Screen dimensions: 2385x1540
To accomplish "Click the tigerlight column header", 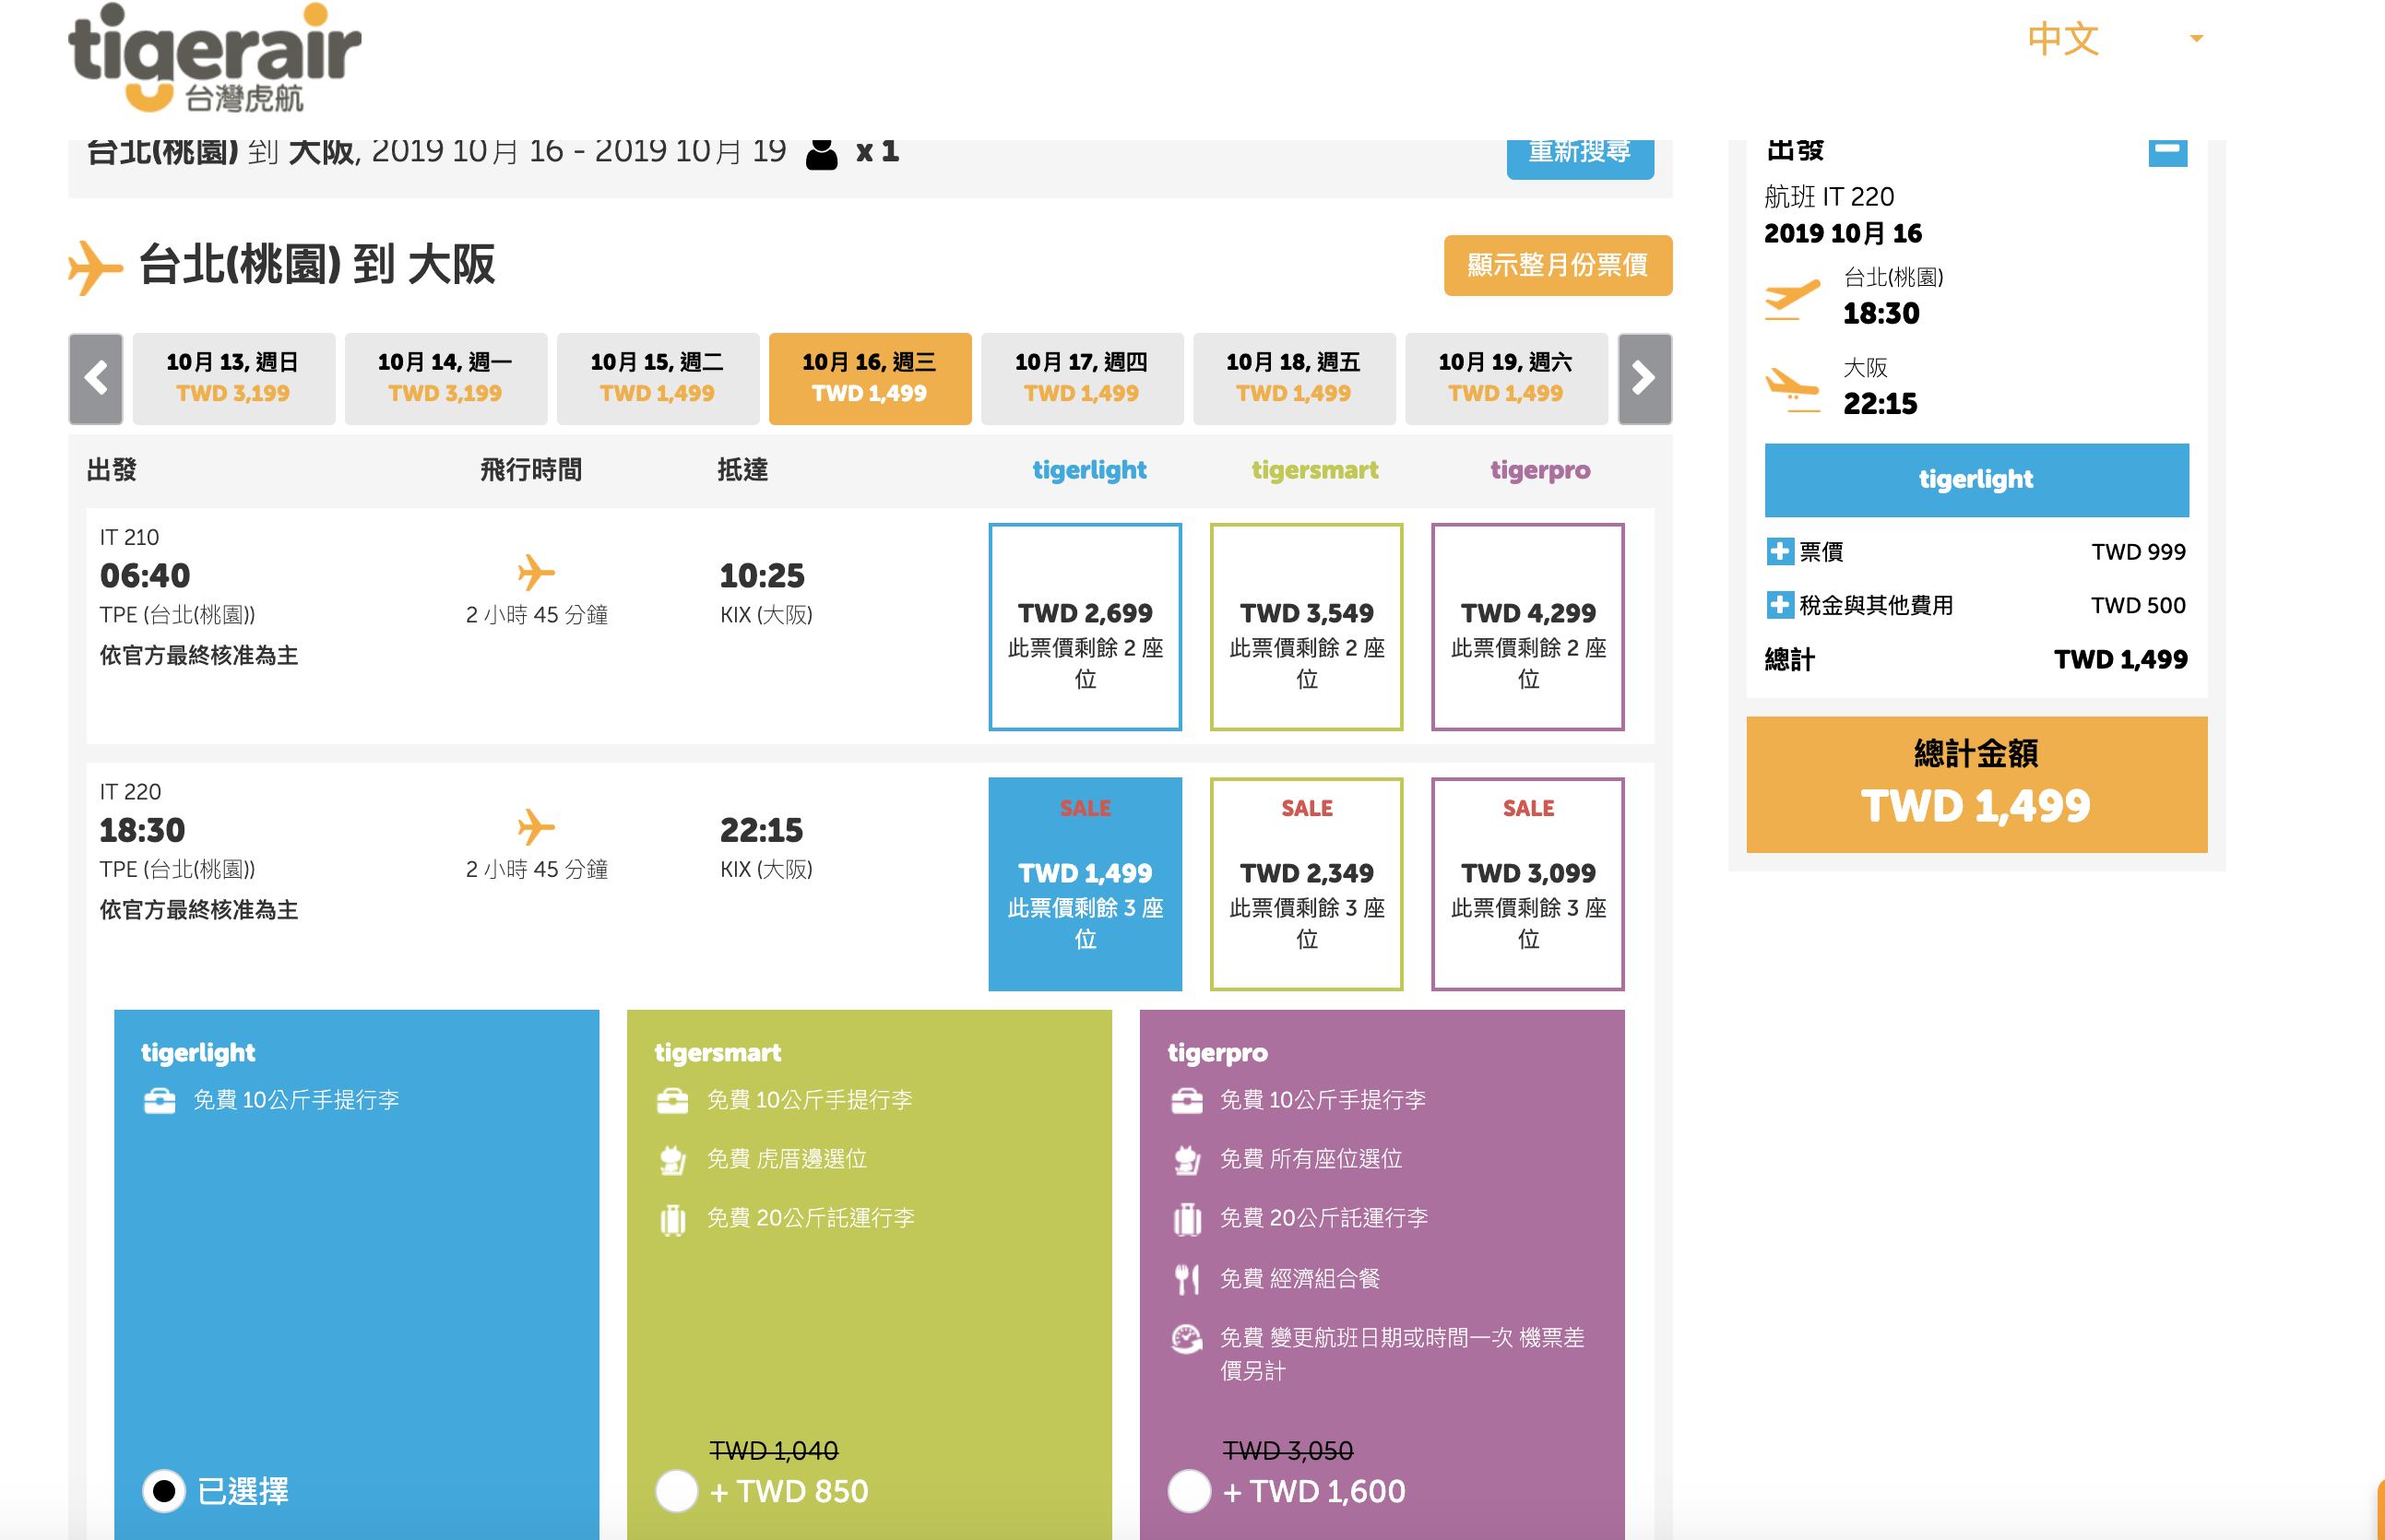I will pos(1089,470).
